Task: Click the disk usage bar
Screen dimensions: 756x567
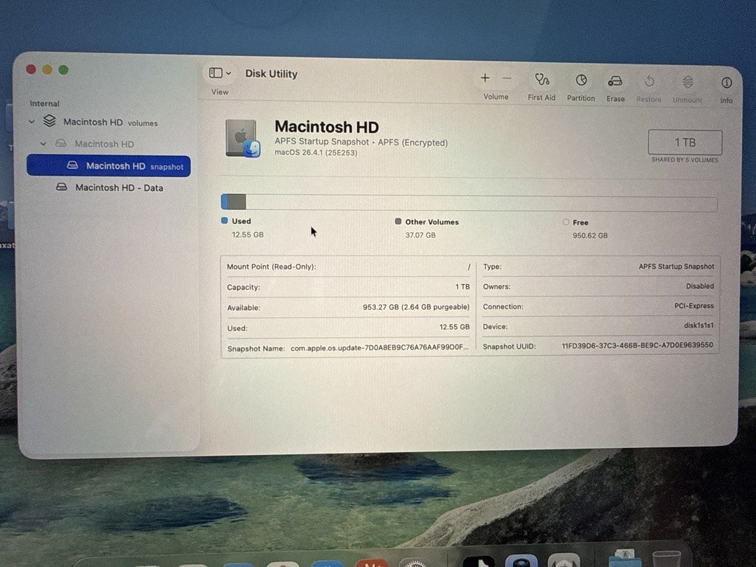Action: point(468,202)
